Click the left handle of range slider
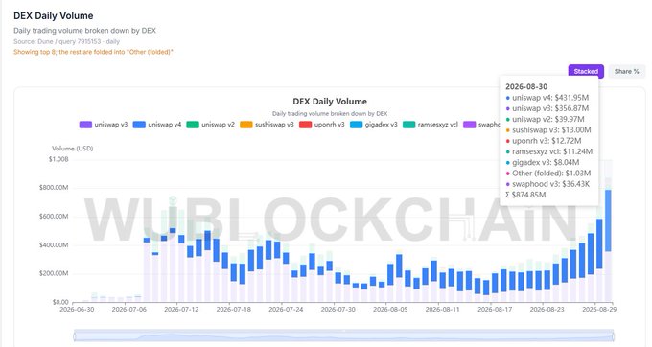The width and height of the screenshot is (652, 347). pyautogui.click(x=75, y=335)
